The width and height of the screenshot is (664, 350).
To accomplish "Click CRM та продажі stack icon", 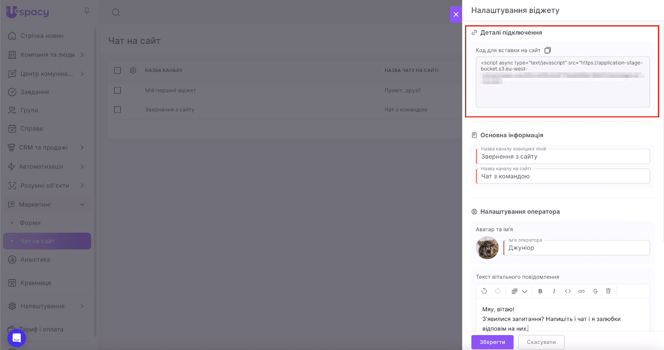I will (12, 147).
